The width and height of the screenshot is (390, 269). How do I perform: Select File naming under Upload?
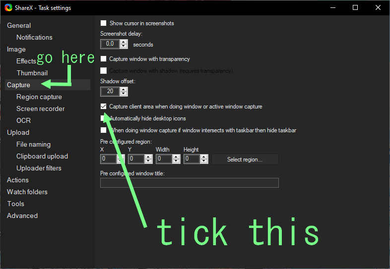[33, 144]
